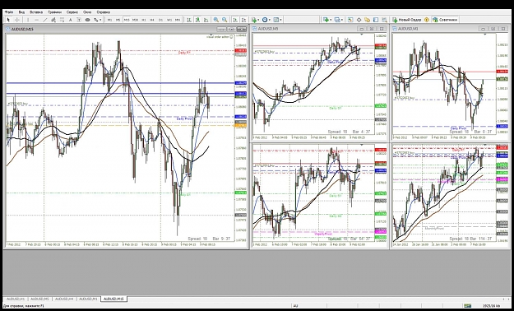Activate the AUDUSD,M5 chart window title
This screenshot has height=311, width=514.
point(268,29)
